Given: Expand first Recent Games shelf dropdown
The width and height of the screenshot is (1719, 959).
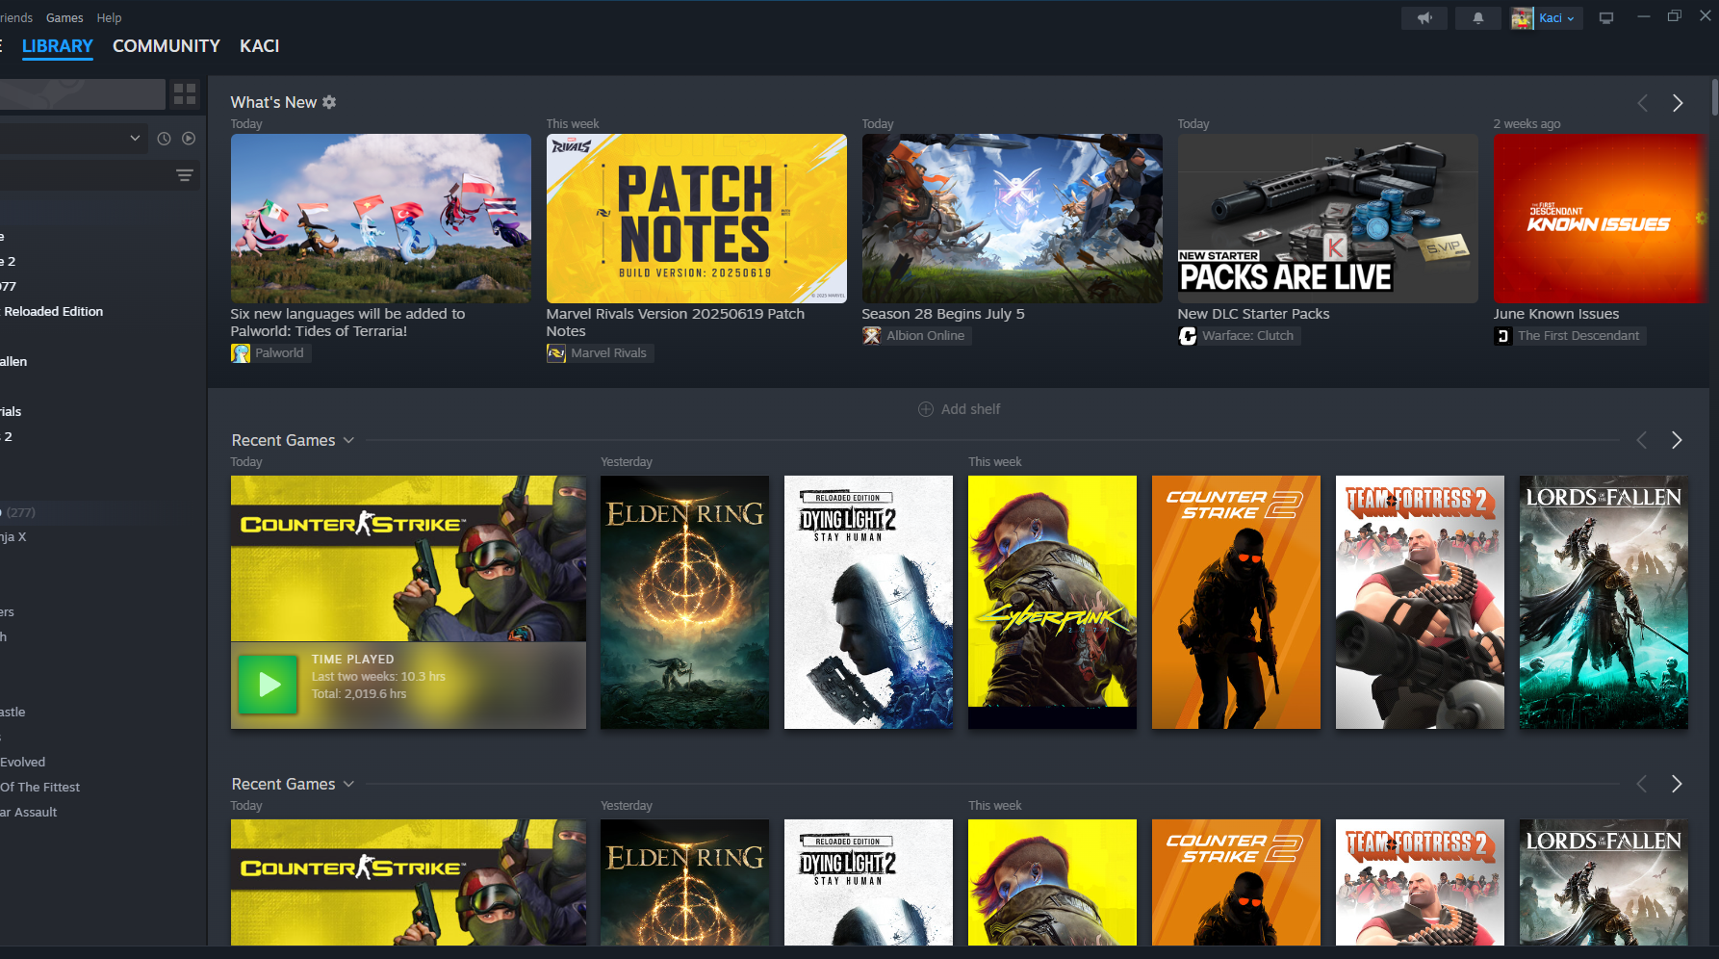Looking at the screenshot, I should pos(348,440).
